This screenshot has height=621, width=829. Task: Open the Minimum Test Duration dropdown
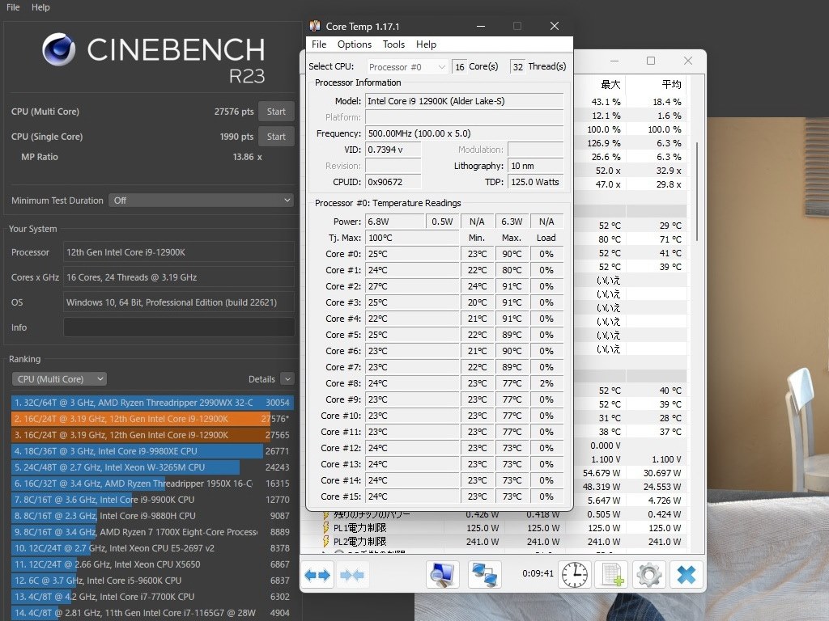coord(201,200)
